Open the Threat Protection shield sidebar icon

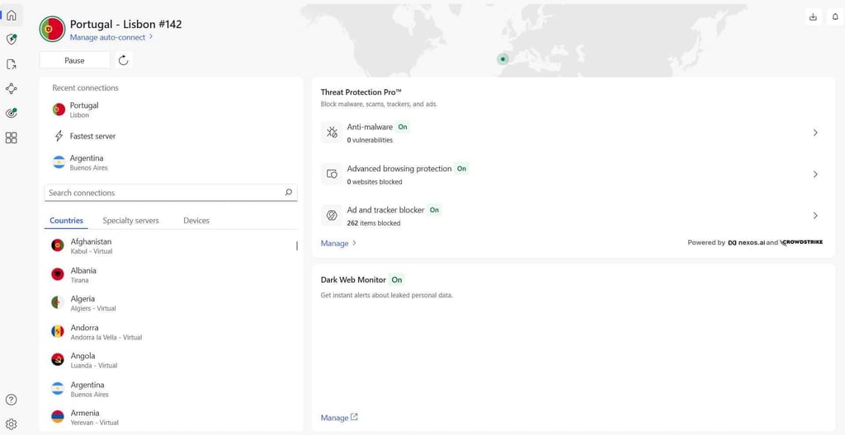pos(12,40)
